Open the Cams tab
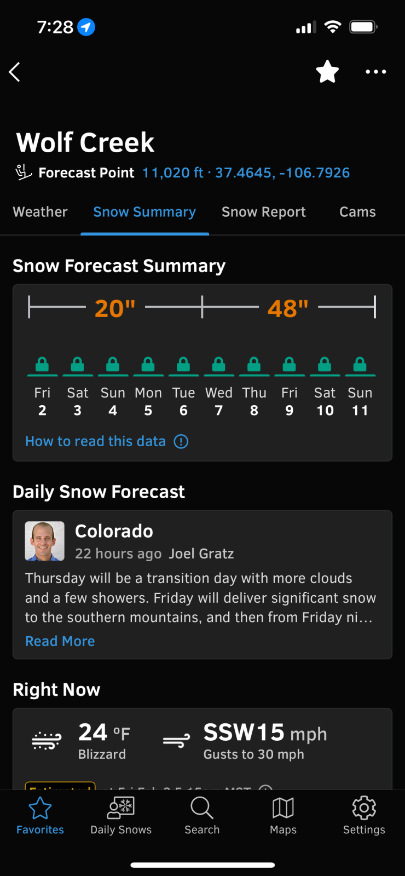Image resolution: width=405 pixels, height=876 pixels. pos(357,212)
